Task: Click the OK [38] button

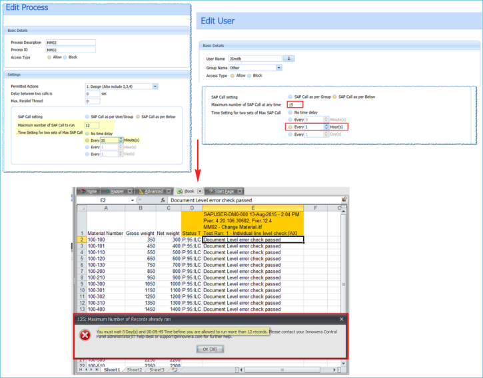Action: pyautogui.click(x=210, y=349)
